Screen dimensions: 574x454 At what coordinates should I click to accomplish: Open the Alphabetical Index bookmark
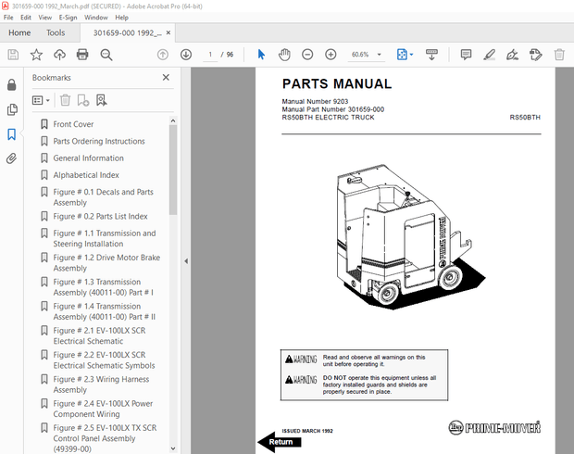86,175
